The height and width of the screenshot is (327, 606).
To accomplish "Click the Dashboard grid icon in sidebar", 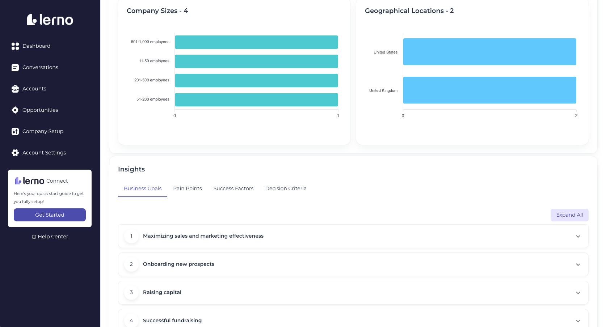I will 15,46.
